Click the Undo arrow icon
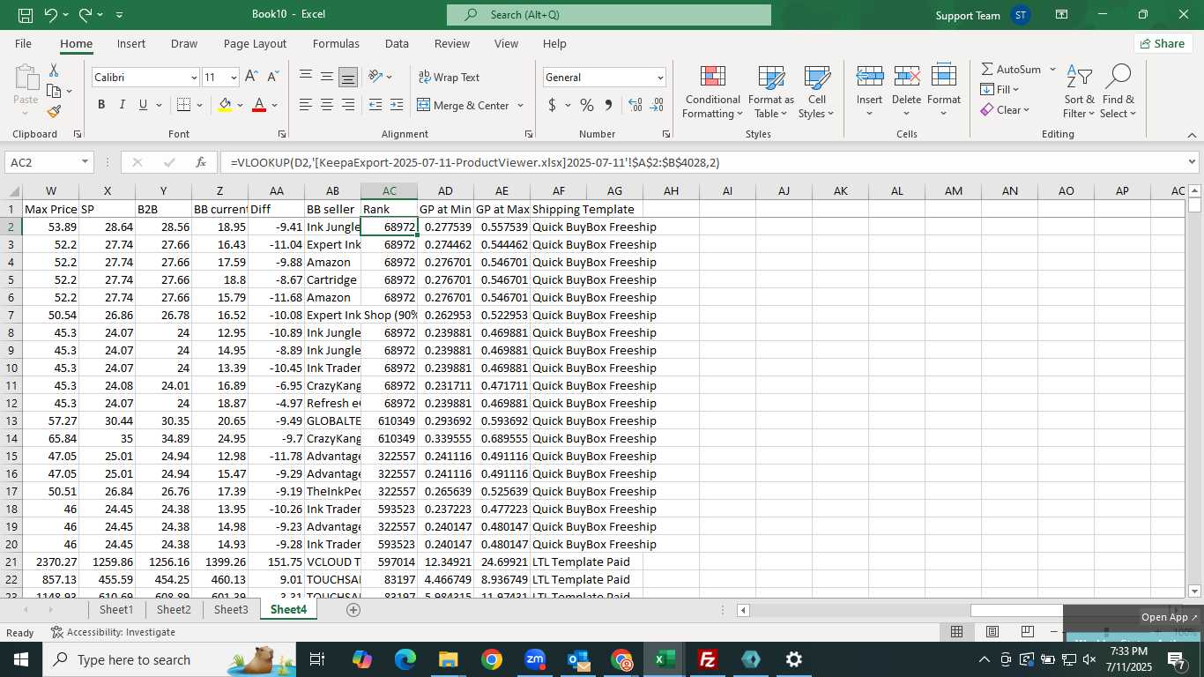Image resolution: width=1204 pixels, height=677 pixels. (x=51, y=15)
